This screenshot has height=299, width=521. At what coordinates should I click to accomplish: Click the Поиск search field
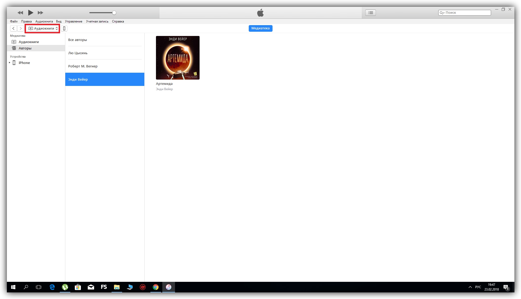(464, 13)
